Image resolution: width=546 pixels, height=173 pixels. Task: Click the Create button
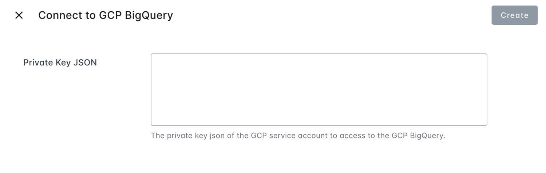tap(514, 15)
